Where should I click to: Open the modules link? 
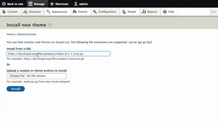(29, 42)
